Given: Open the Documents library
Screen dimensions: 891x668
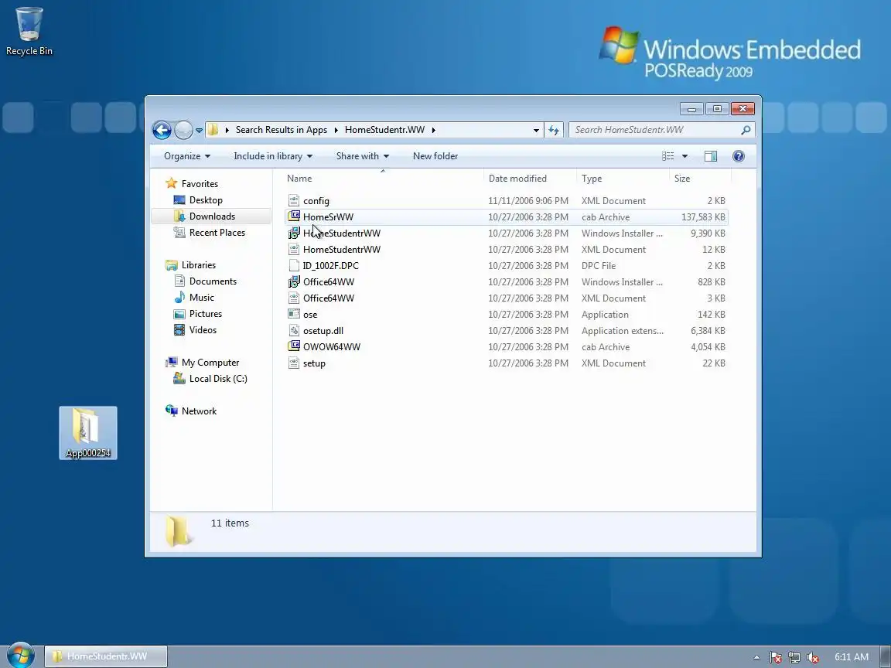Looking at the screenshot, I should click(213, 281).
